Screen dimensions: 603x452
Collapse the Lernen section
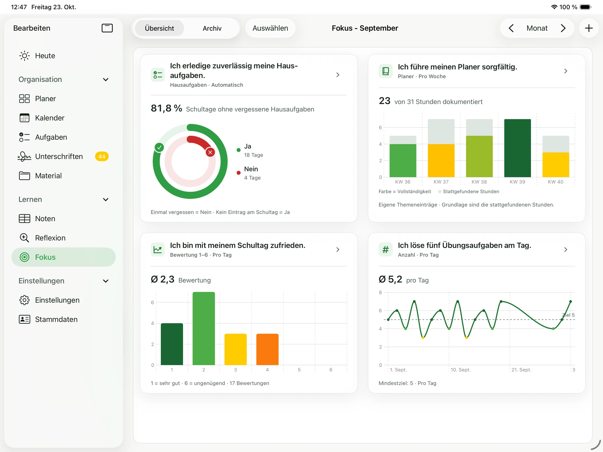click(x=106, y=200)
